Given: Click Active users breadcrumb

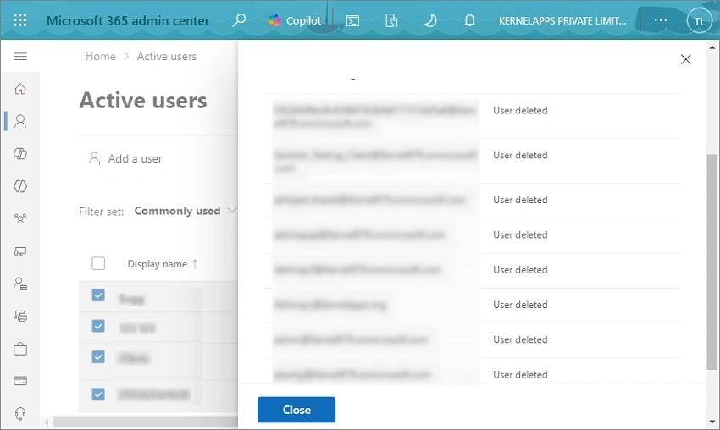Looking at the screenshot, I should click(167, 57).
